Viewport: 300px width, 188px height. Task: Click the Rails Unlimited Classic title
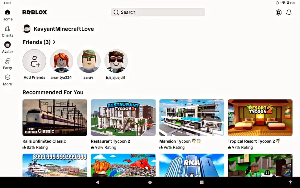tap(44, 141)
